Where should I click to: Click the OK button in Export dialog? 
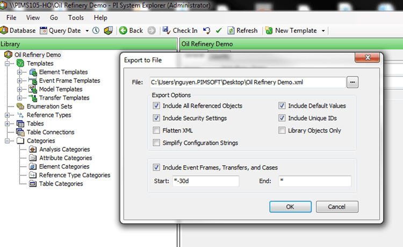(x=290, y=207)
